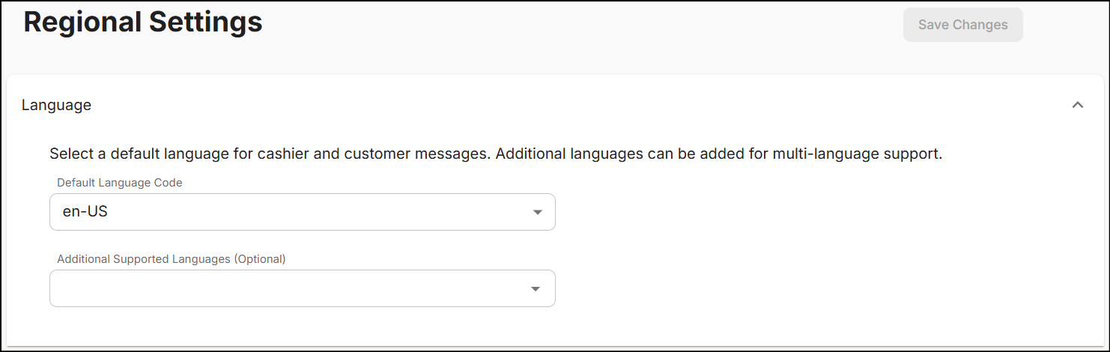This screenshot has width=1110, height=352.
Task: Click the Default Language Code field label
Action: [120, 182]
